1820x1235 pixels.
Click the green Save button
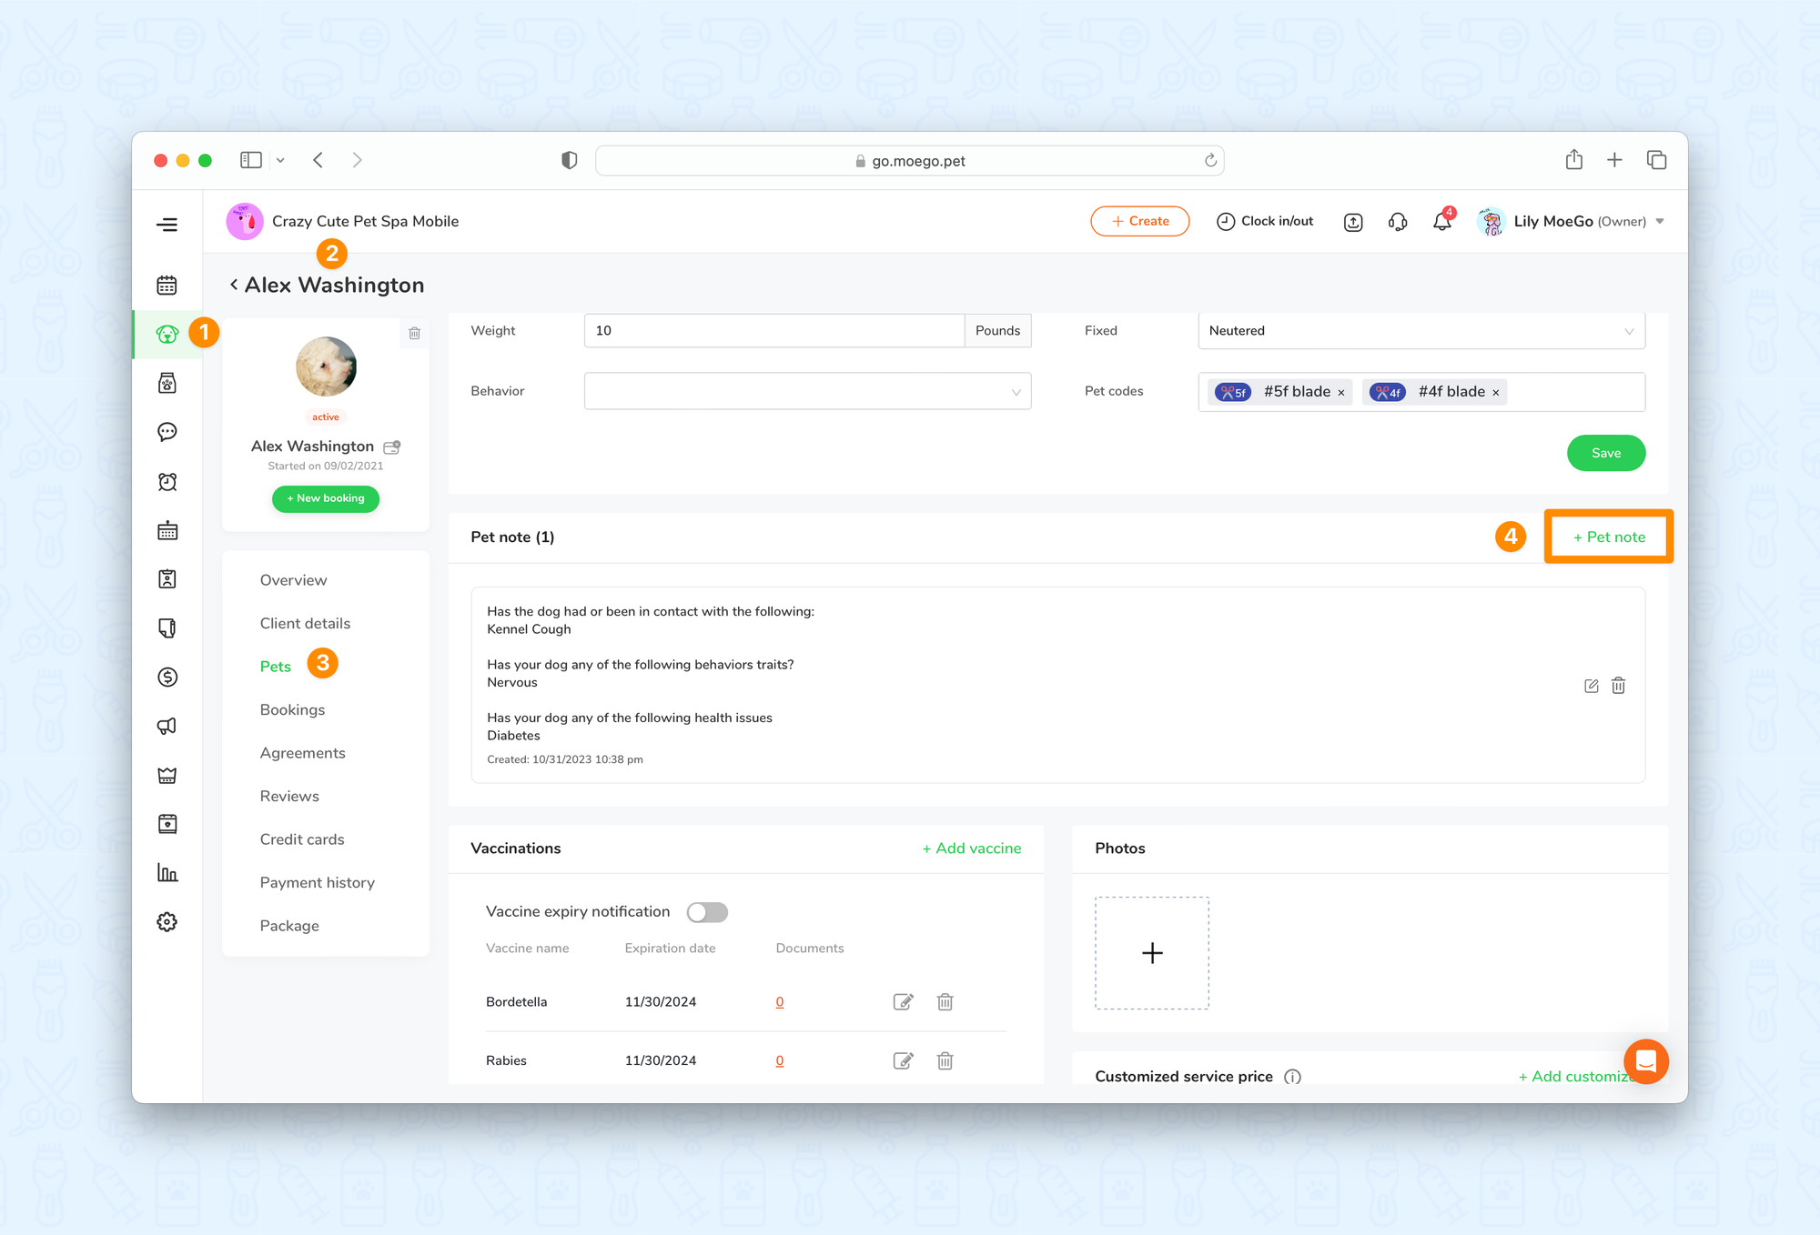coord(1605,454)
